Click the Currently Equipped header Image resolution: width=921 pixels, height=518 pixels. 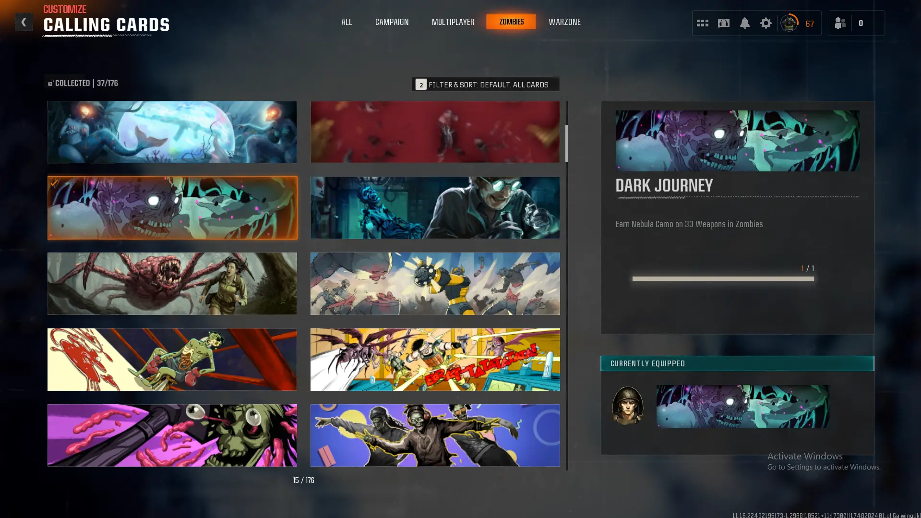point(737,363)
